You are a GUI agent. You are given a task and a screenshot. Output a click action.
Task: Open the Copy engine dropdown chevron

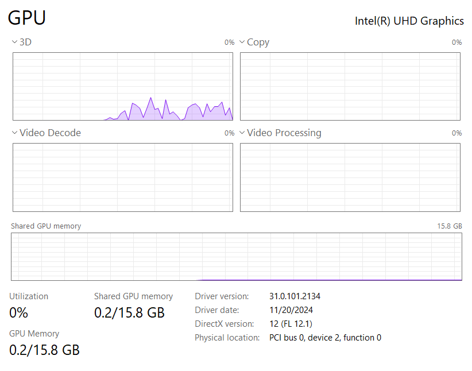242,42
